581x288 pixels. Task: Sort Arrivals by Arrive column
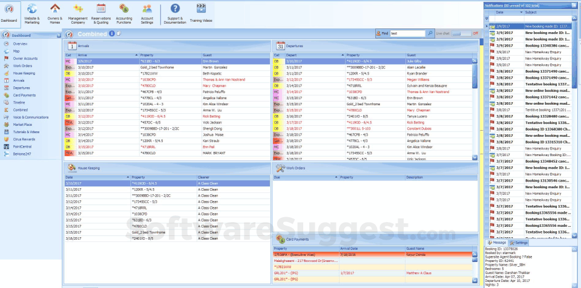pos(108,55)
